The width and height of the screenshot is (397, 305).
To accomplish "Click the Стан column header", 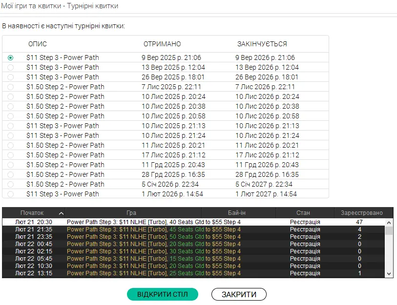I will [303, 213].
